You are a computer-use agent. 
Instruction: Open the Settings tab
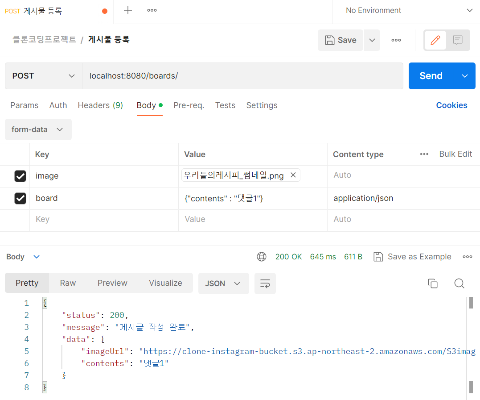coord(262,105)
